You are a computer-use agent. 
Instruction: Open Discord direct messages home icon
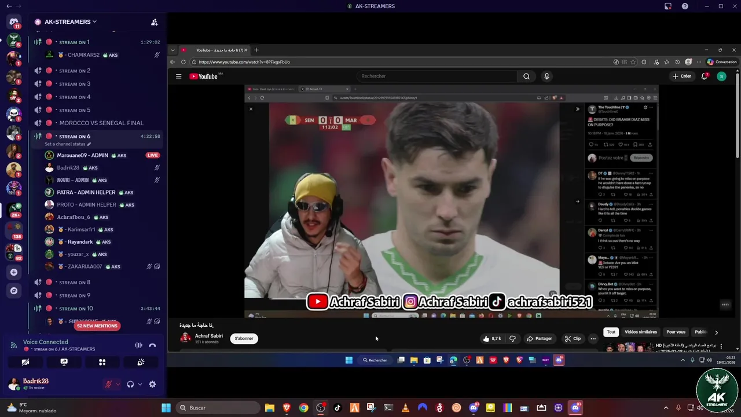point(14,22)
